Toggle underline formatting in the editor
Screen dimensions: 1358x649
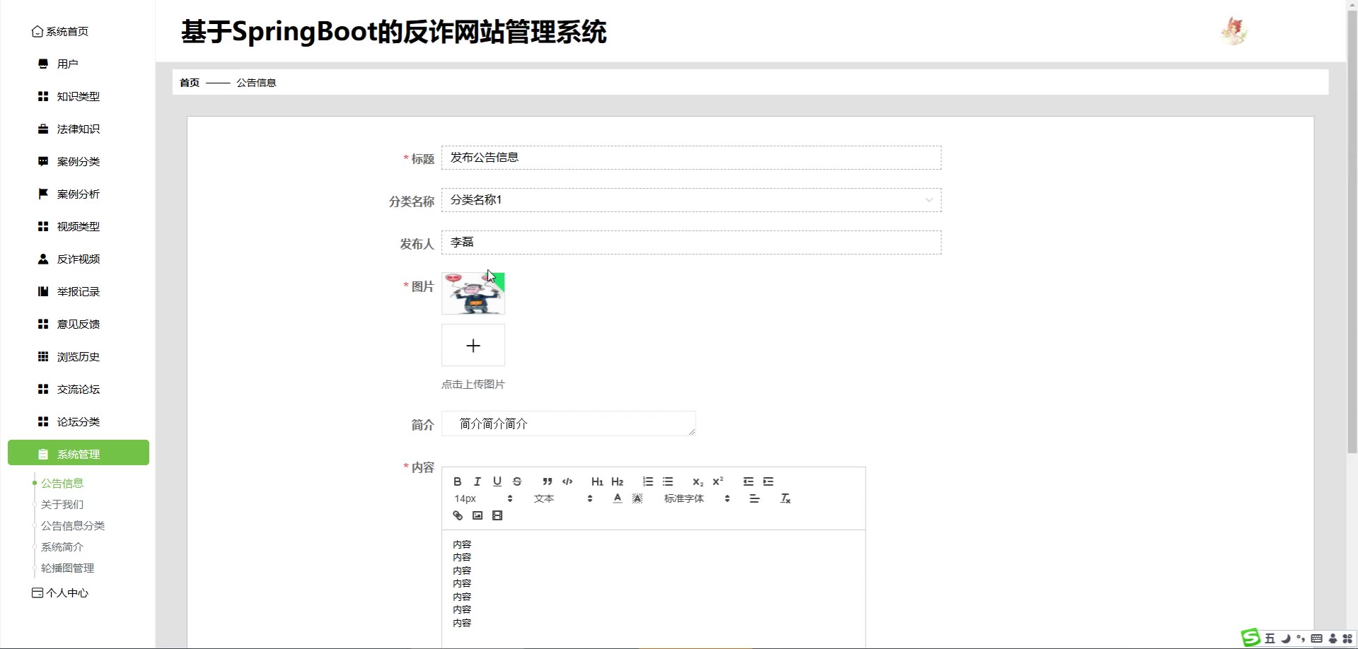pyautogui.click(x=497, y=481)
